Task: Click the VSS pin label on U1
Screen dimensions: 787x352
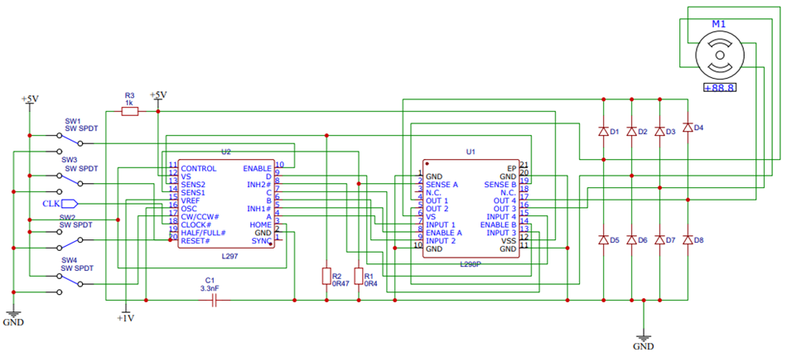Action: pos(509,240)
